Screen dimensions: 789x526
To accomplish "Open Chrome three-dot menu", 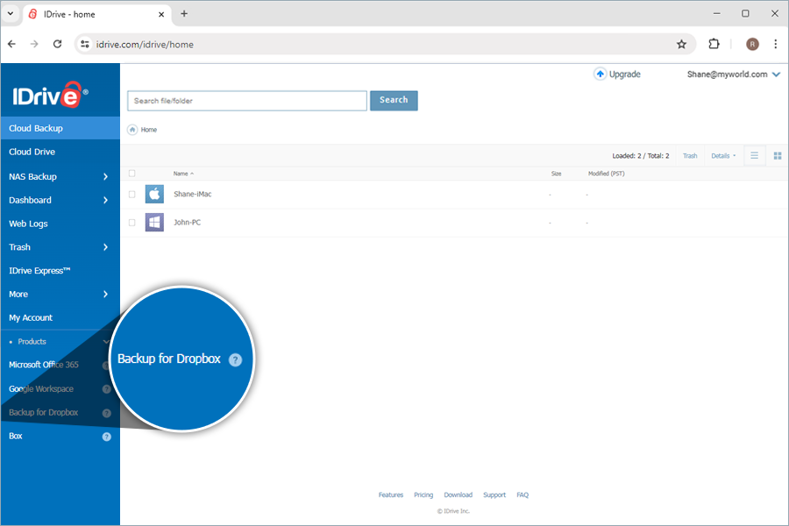I will pos(776,45).
